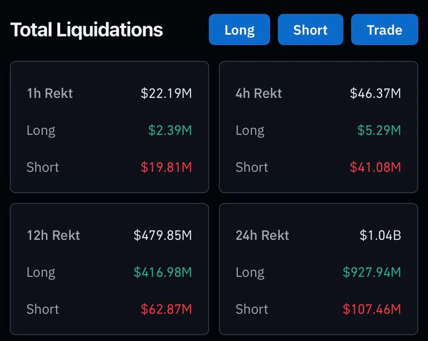Select 4h Long amount $5.29M
This screenshot has width=428, height=341.
(379, 130)
